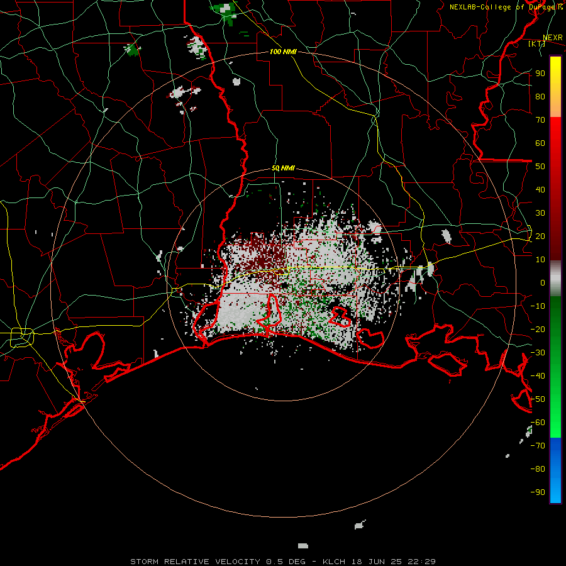Click the 0 value on velocity scale
Screen dimensions: 566x566
pyautogui.click(x=543, y=283)
